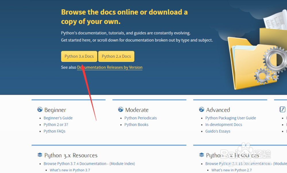Open Python Periodicals link
This screenshot has height=173, width=287.
pyautogui.click(x=141, y=118)
